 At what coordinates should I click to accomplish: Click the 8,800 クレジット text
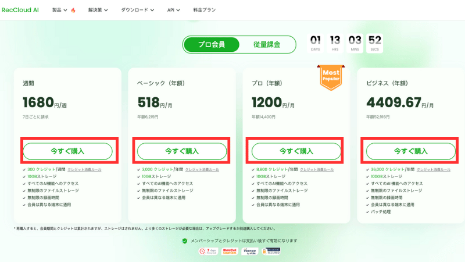[272, 169]
